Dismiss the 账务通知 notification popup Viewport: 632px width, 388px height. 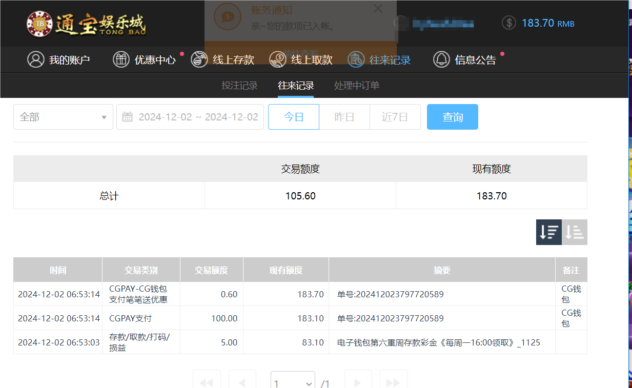point(378,9)
